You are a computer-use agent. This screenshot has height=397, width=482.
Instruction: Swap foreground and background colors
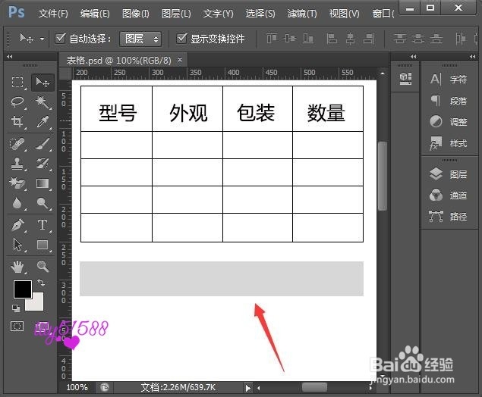41,283
